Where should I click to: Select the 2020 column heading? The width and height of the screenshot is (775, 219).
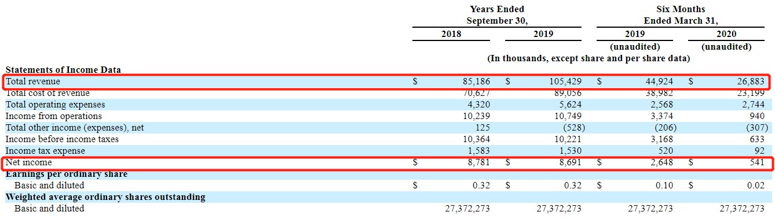coord(726,34)
